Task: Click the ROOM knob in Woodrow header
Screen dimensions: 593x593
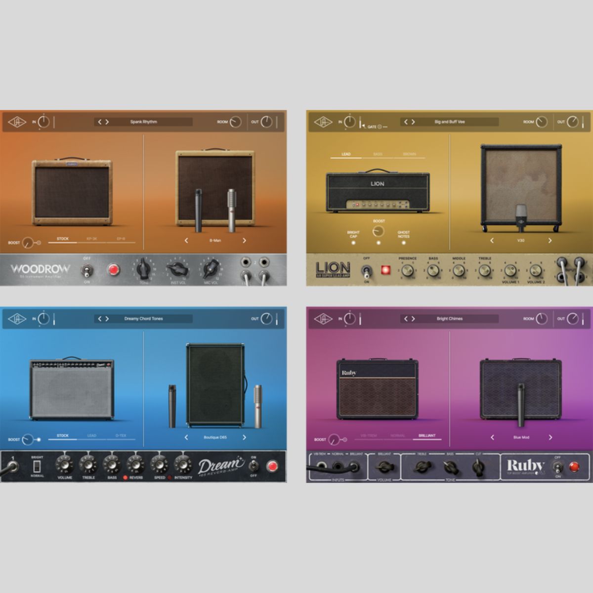Action: (236, 122)
